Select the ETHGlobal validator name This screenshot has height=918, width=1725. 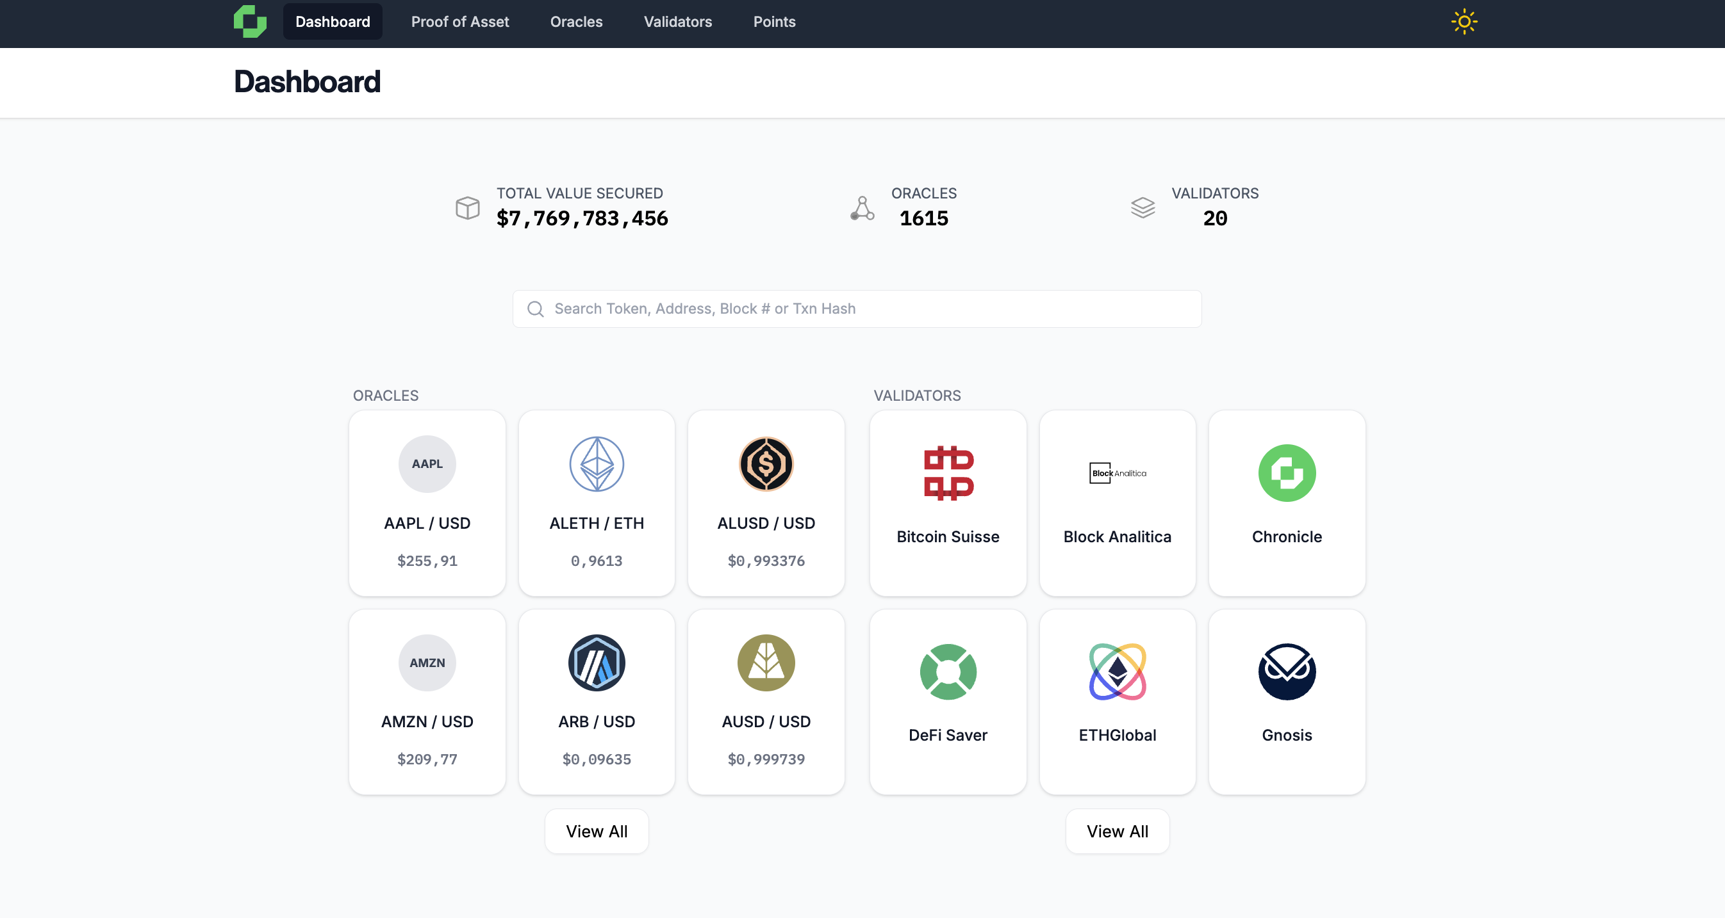1117,736
